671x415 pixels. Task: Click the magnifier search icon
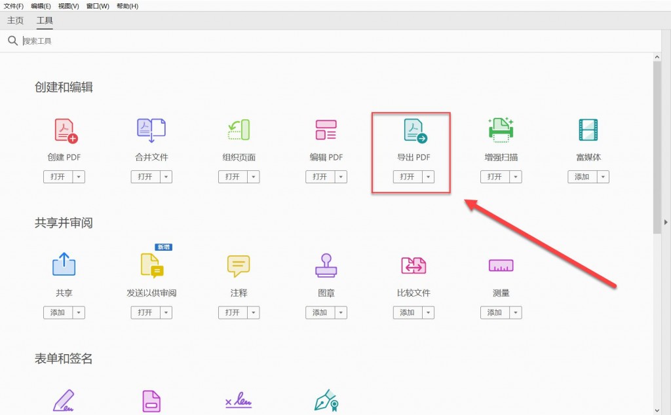click(13, 41)
